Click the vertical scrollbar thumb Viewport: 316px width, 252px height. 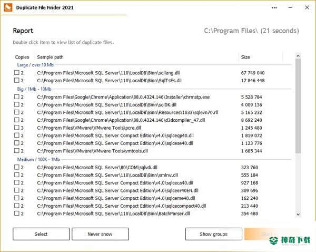[298, 106]
